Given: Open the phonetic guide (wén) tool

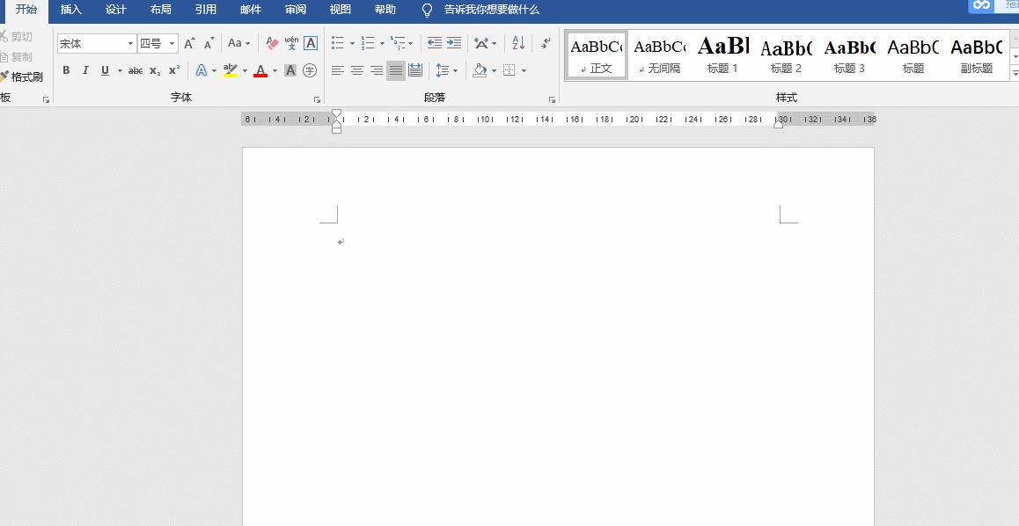Looking at the screenshot, I should 291,43.
